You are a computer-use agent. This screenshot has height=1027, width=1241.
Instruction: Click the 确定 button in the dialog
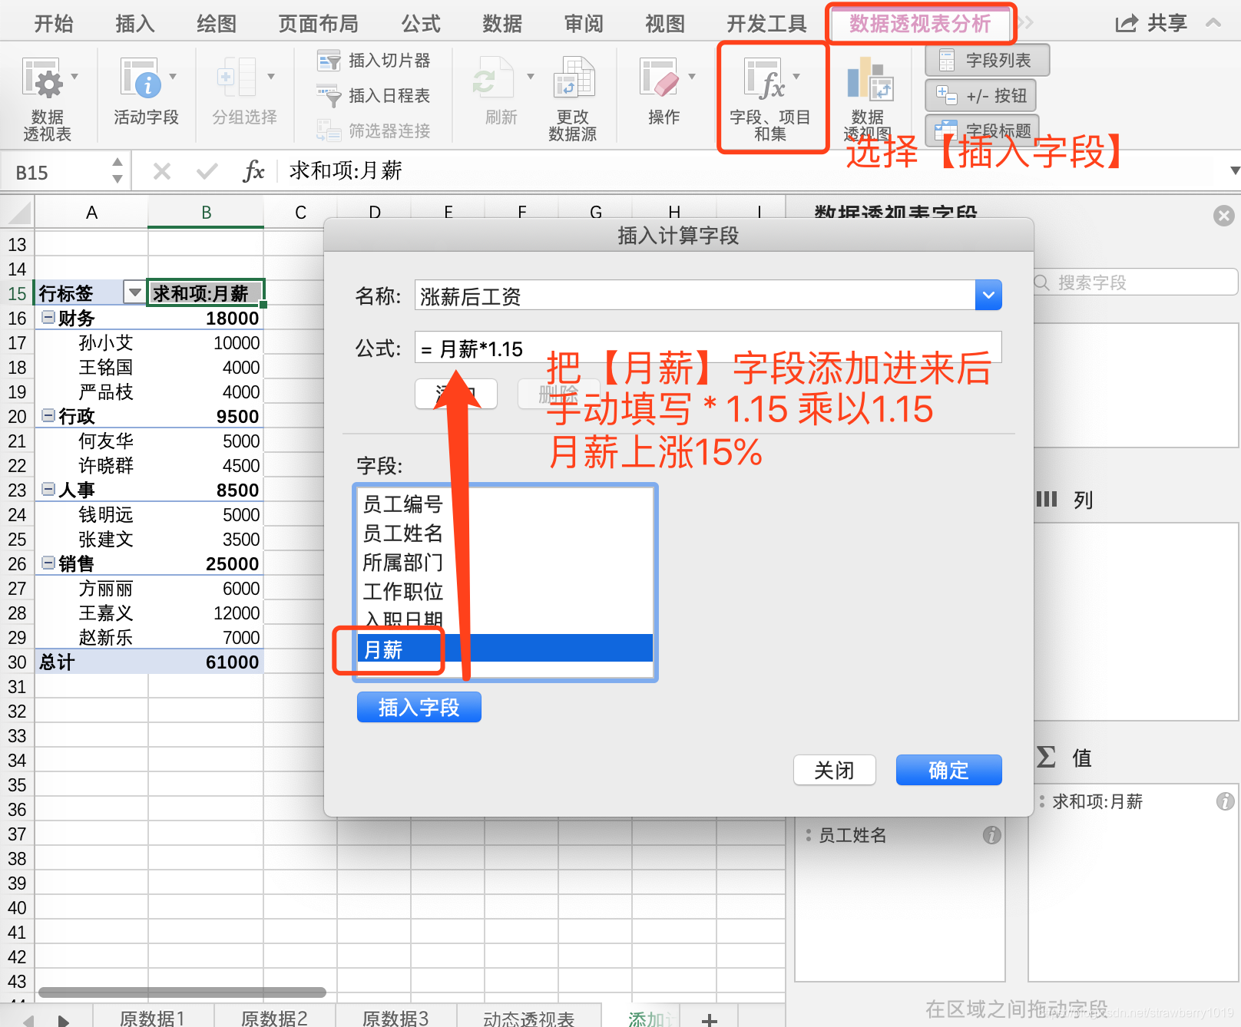(x=949, y=770)
